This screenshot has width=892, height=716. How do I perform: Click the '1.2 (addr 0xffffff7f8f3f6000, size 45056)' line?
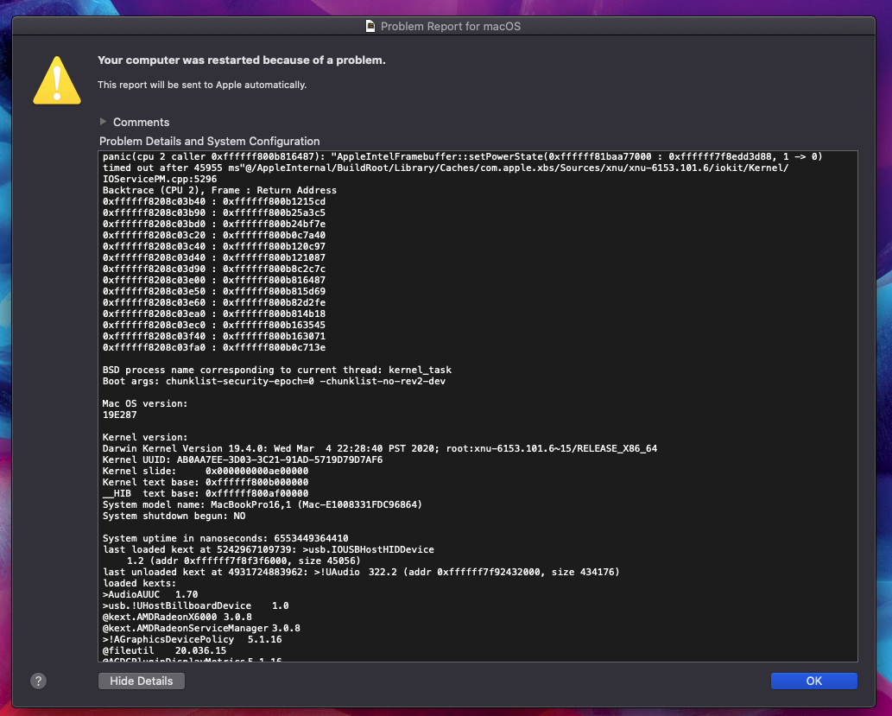tap(244, 561)
